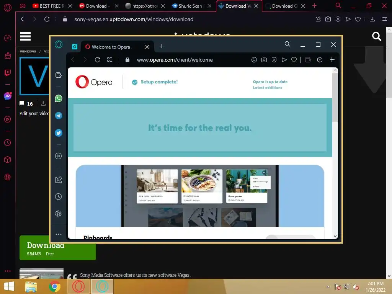Click the muted volume tray icon
This screenshot has width=392, height=294.
(x=356, y=287)
